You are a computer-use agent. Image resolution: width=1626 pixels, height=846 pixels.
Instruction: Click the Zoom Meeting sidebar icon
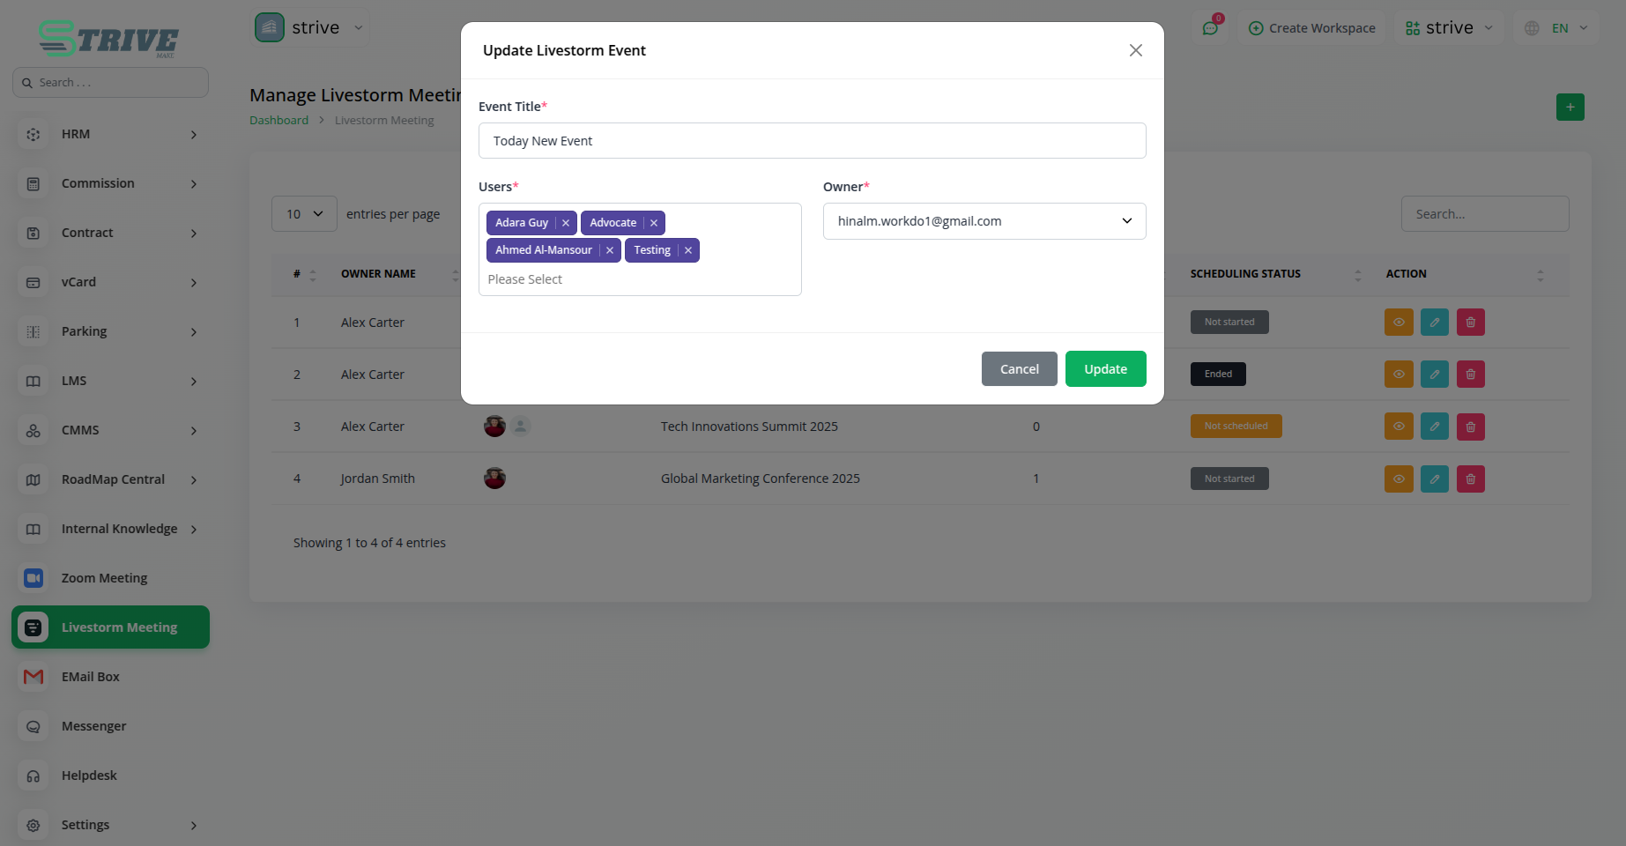pos(33,578)
